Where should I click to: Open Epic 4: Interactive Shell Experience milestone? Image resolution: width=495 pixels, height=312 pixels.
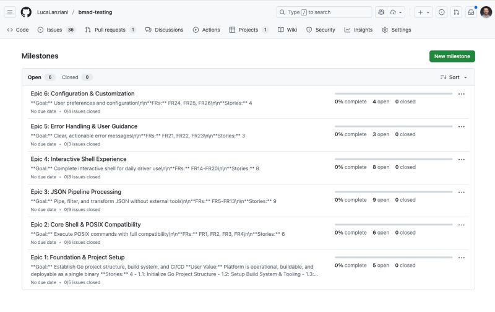(x=78, y=159)
